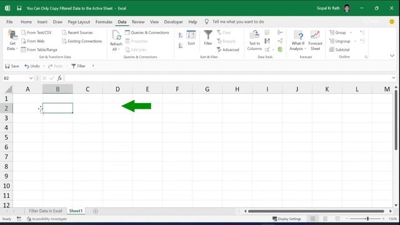The height and width of the screenshot is (225, 400).
Task: Sort A to Z ascending
Action: pyautogui.click(x=181, y=35)
